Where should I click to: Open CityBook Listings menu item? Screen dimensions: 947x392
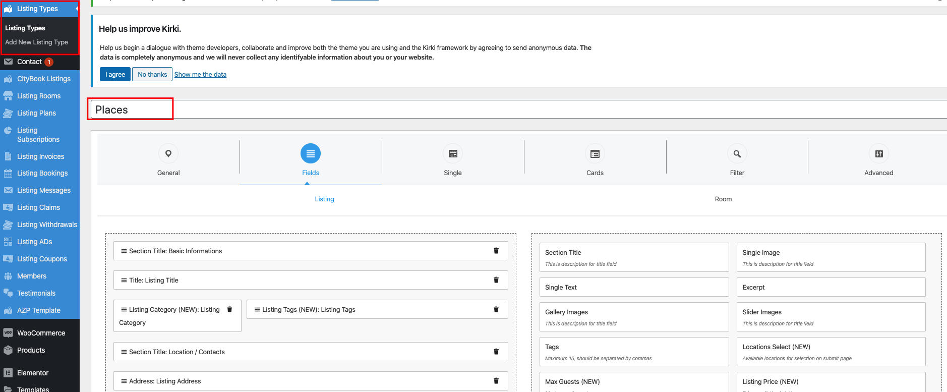[x=40, y=79]
